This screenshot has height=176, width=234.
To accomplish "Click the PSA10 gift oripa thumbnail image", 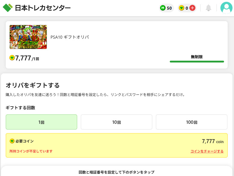I will (28, 37).
